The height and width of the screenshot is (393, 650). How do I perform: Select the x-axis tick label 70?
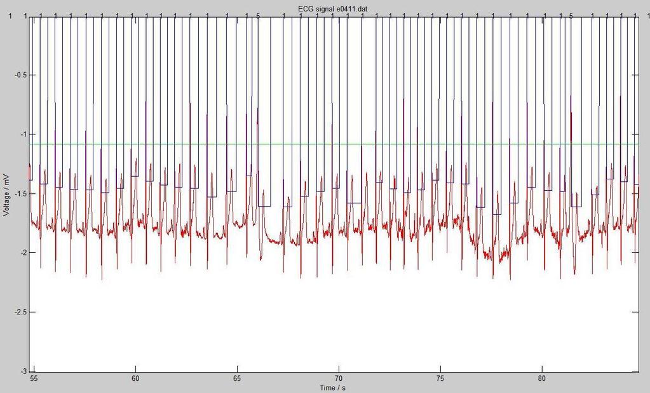(x=339, y=378)
